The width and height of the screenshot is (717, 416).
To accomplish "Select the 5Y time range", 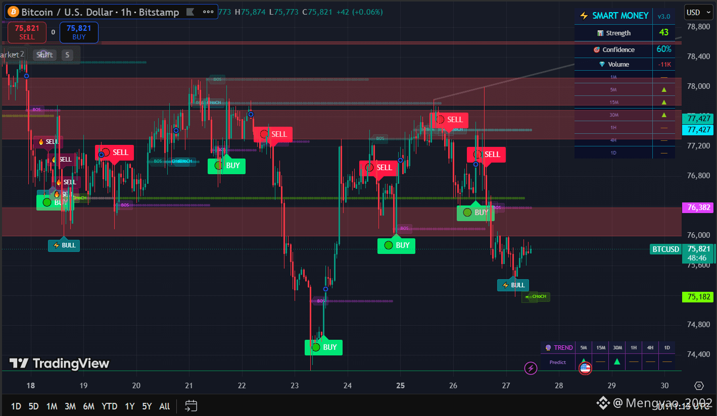I will (147, 406).
